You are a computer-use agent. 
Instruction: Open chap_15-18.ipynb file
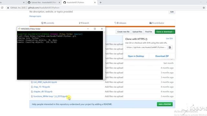42,87
